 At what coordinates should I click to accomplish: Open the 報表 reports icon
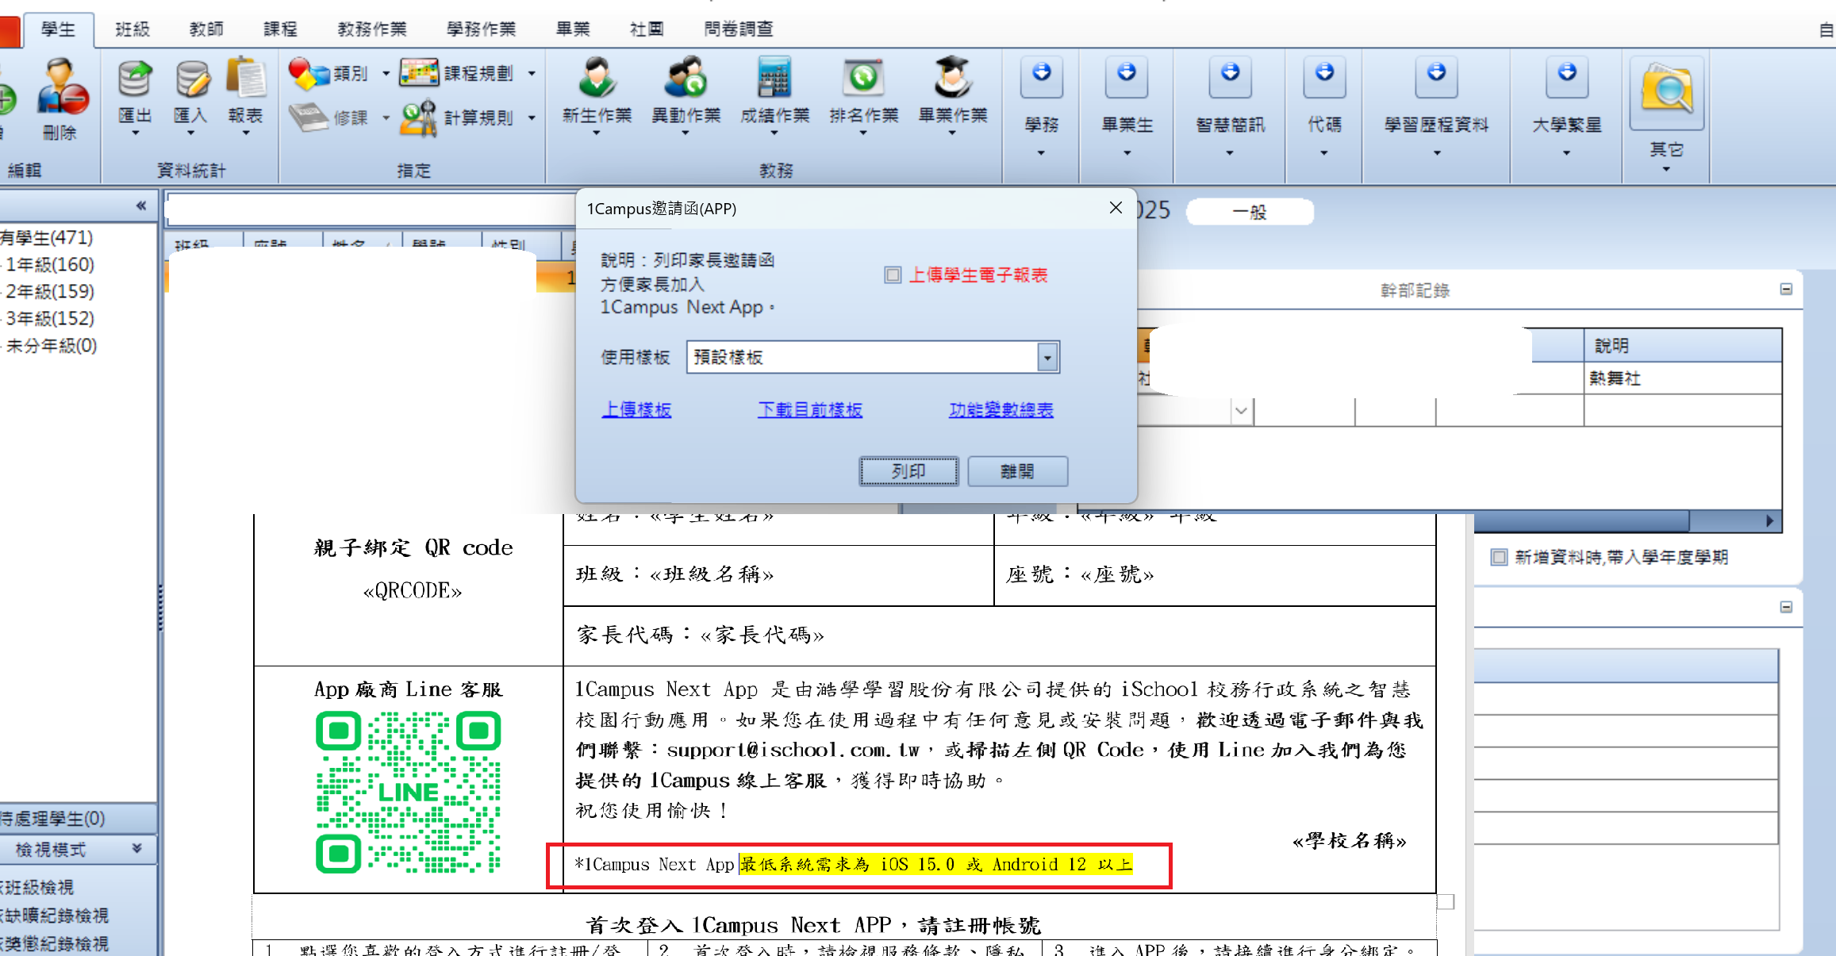[246, 79]
